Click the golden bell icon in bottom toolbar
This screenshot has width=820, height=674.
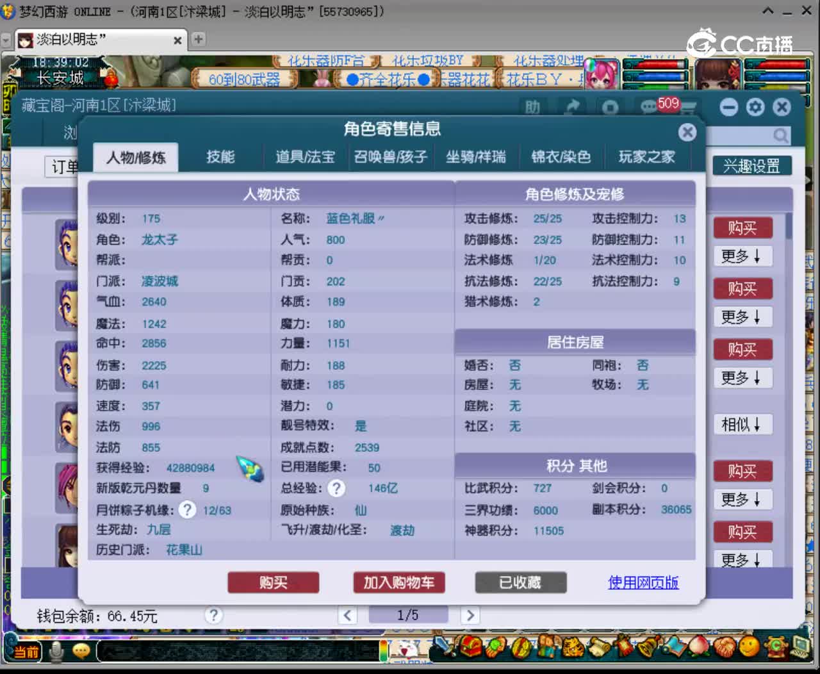(x=648, y=646)
